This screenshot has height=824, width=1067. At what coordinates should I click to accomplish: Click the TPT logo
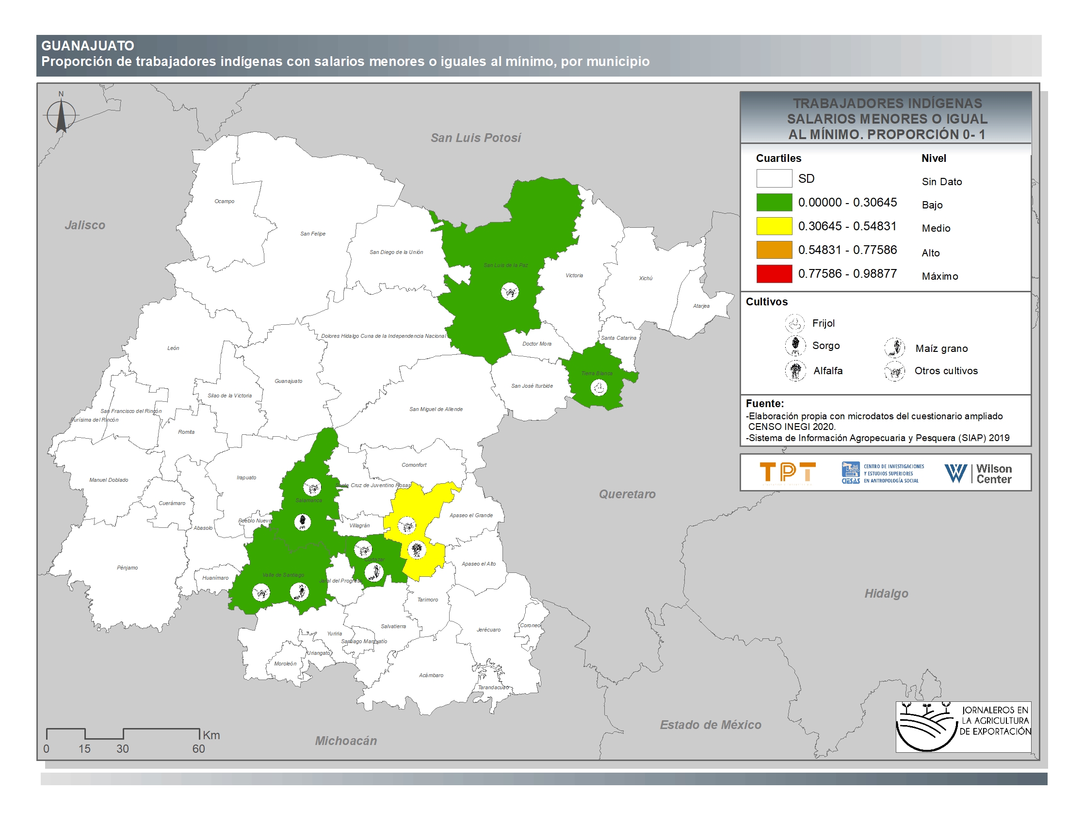coord(787,473)
